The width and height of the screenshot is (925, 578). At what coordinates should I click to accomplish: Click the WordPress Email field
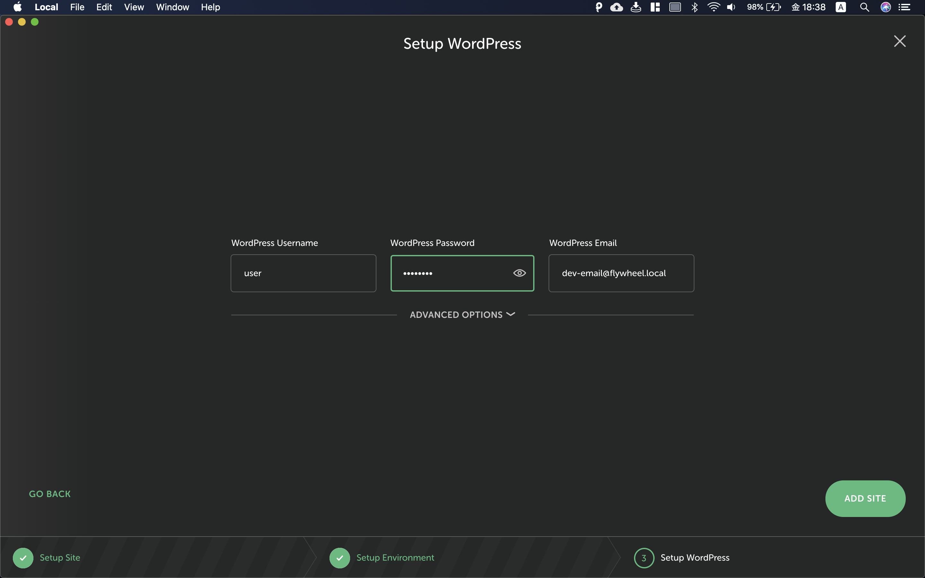(621, 273)
